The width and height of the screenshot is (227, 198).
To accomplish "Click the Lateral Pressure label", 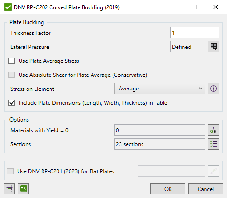I will click(30, 47).
